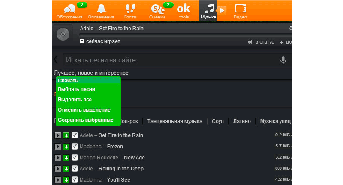Click the now-playing title in player header
The height and width of the screenshot is (185, 343).
point(112,29)
